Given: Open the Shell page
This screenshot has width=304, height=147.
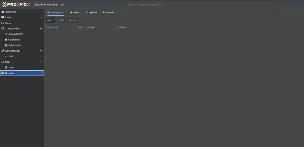Looking at the screenshot, I should (x=22, y=57).
